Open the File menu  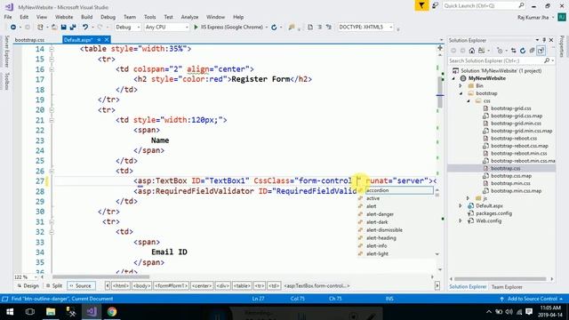[8, 17]
